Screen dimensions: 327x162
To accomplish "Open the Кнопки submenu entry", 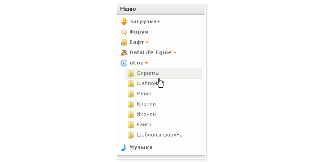I will click(146, 104).
